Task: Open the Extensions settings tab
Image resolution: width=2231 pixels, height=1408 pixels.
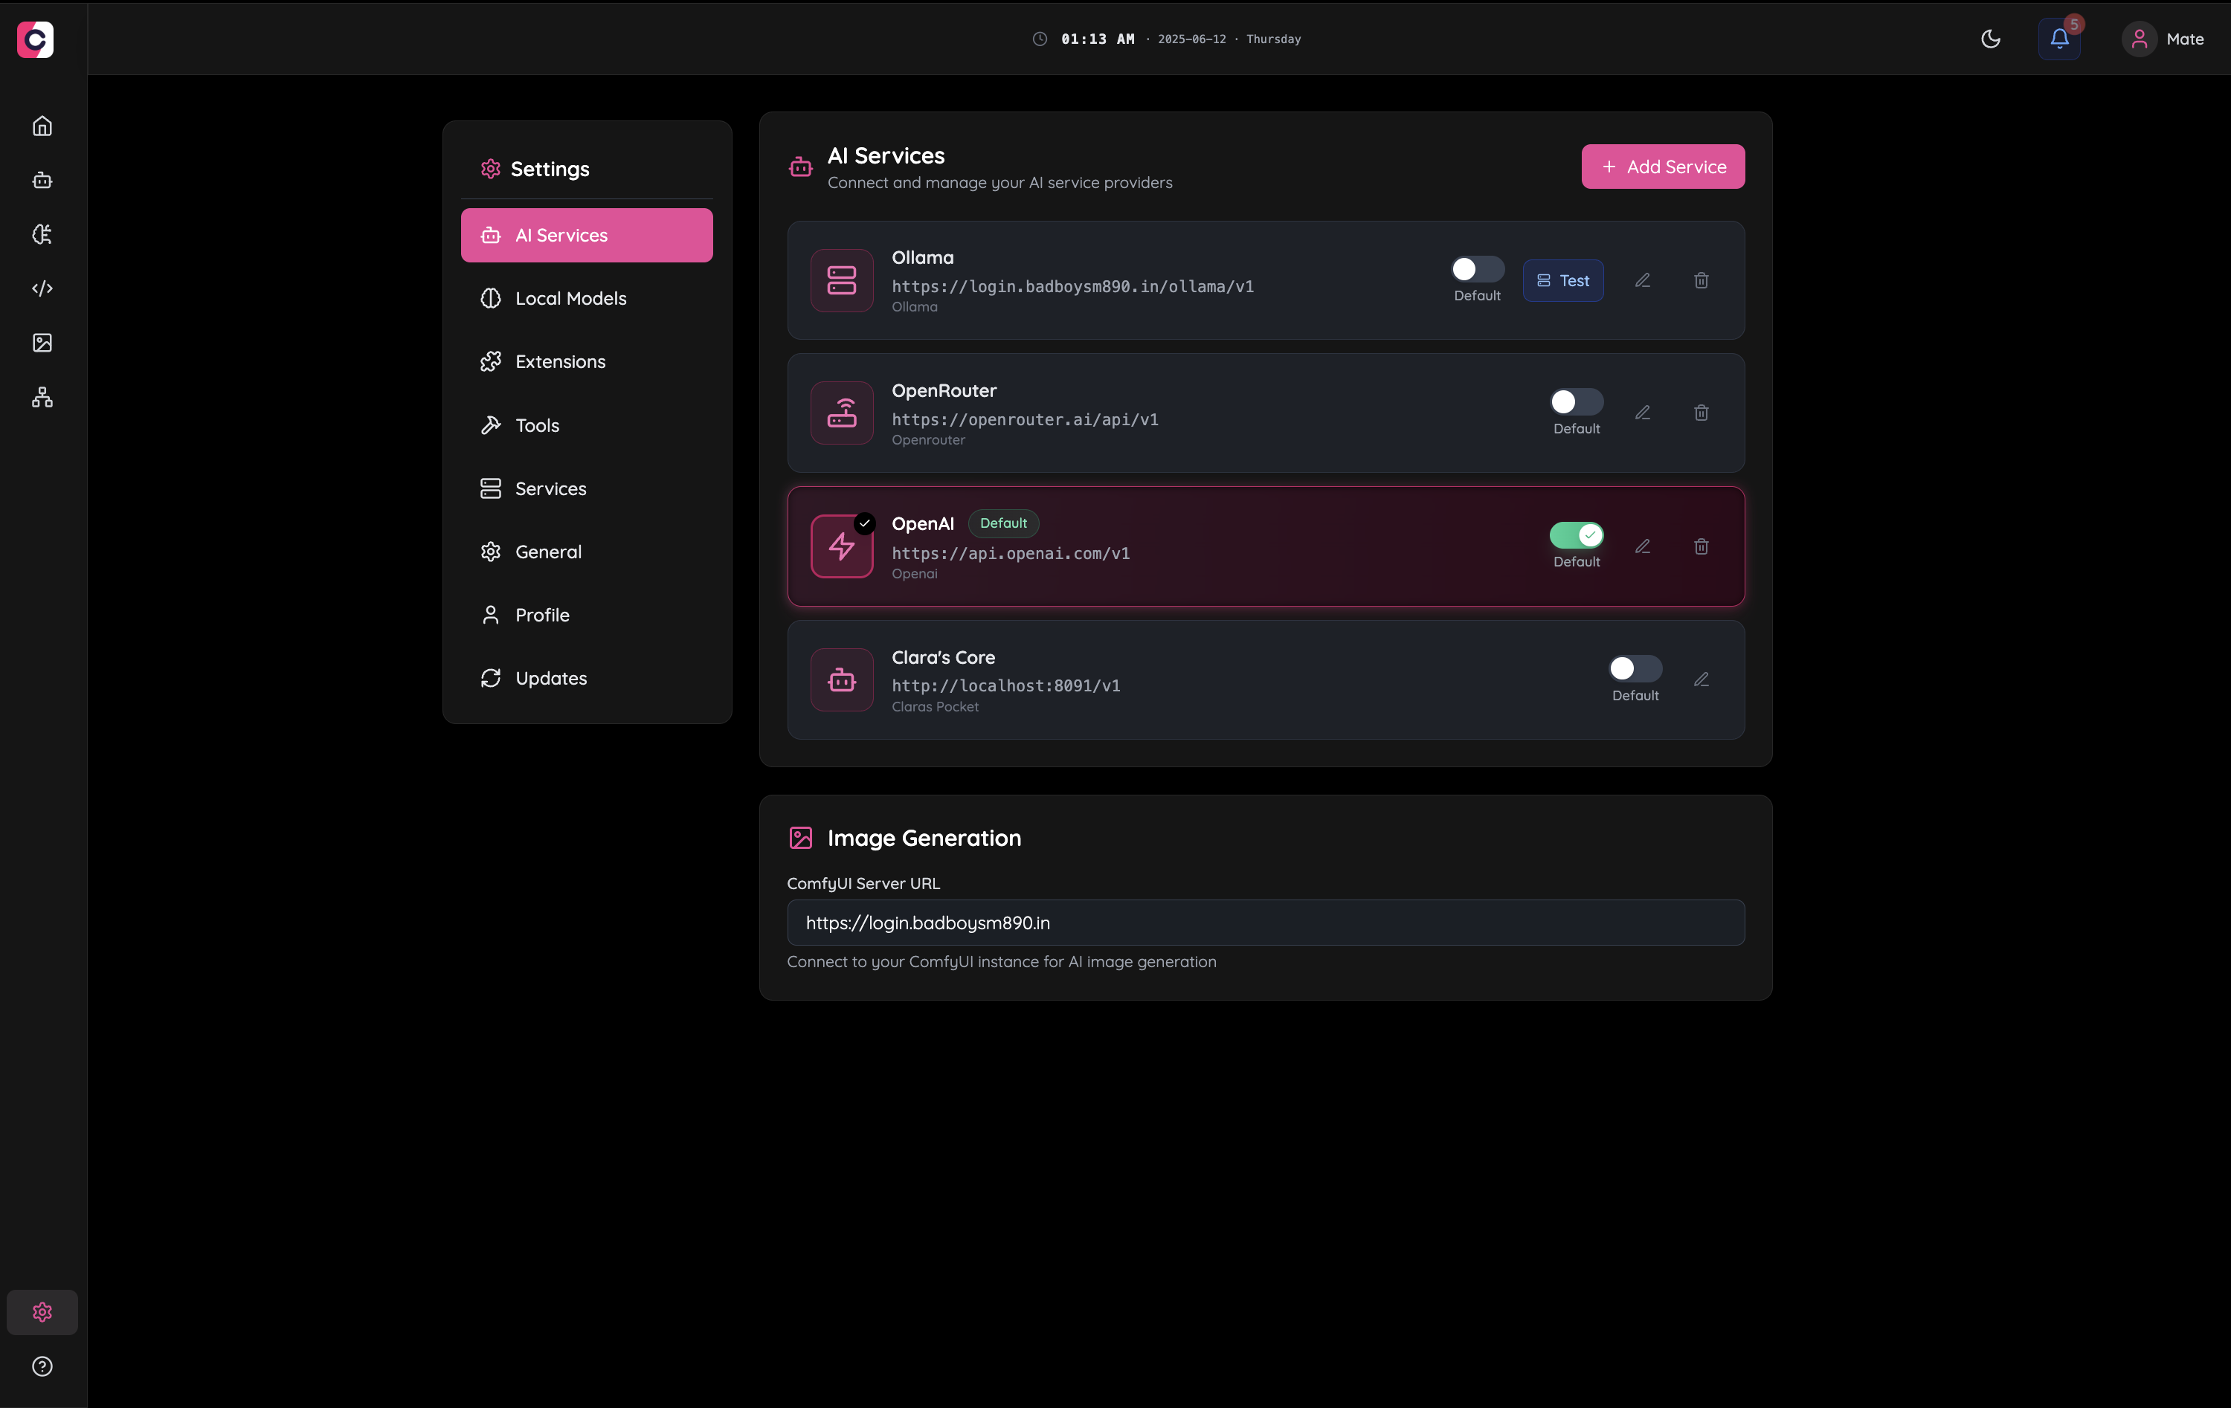Action: (559, 362)
